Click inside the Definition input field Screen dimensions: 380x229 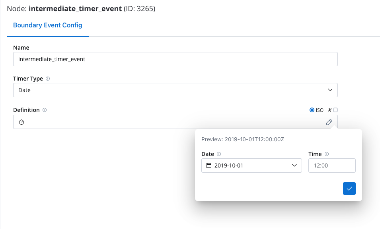[x=175, y=122]
